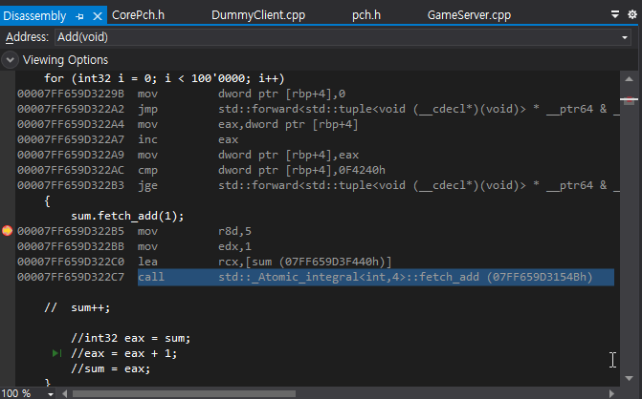Select the call fetch_add instruction line
This screenshot has width=642, height=399.
(x=375, y=278)
